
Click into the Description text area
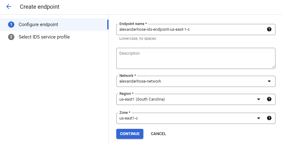coord(196,58)
